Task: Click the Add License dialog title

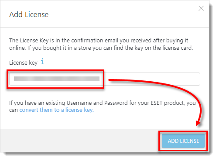Action: 29,14
